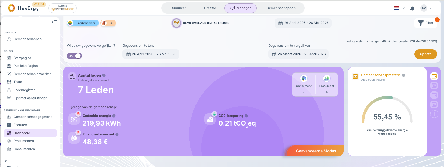Click the 48,38 € value
Viewport: 444px width, 167px height.
click(x=95, y=142)
